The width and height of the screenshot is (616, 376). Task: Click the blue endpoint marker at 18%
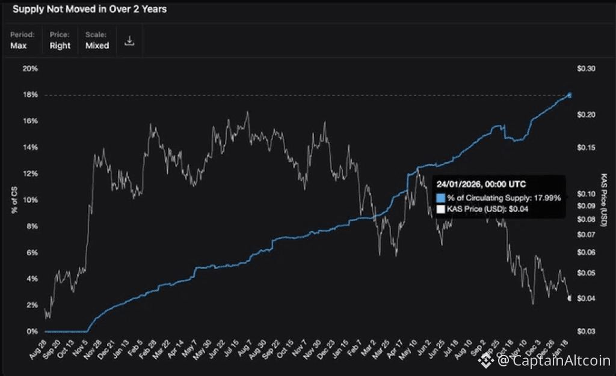[x=570, y=95]
